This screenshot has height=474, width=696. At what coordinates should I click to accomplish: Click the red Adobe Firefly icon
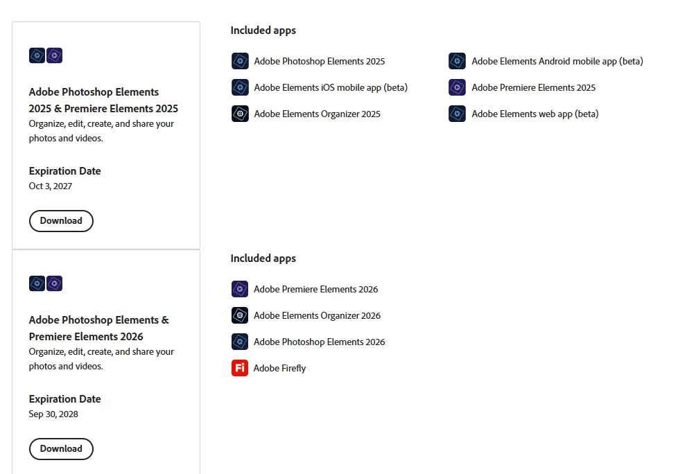(240, 368)
